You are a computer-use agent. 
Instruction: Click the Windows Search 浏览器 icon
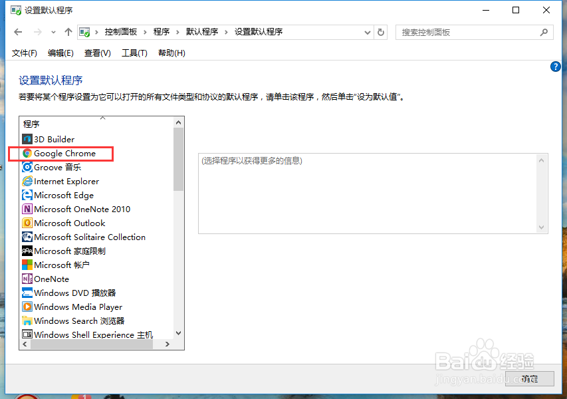27,321
